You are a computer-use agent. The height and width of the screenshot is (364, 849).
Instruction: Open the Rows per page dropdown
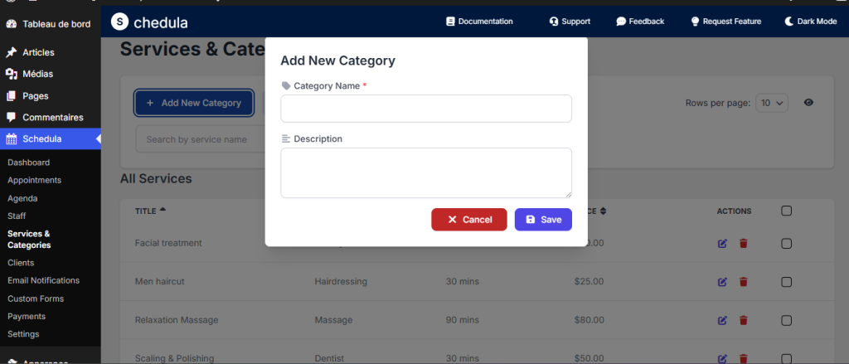coord(771,103)
